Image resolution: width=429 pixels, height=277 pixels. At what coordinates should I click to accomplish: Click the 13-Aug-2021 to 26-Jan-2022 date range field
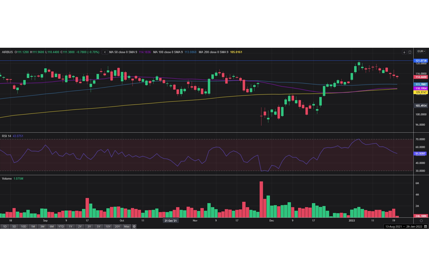pos(403,227)
